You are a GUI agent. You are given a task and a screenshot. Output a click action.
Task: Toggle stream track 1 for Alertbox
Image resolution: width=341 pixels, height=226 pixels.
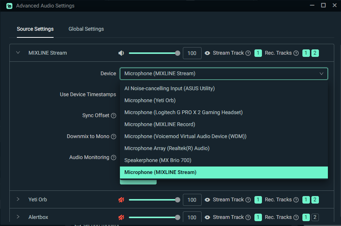(x=258, y=217)
